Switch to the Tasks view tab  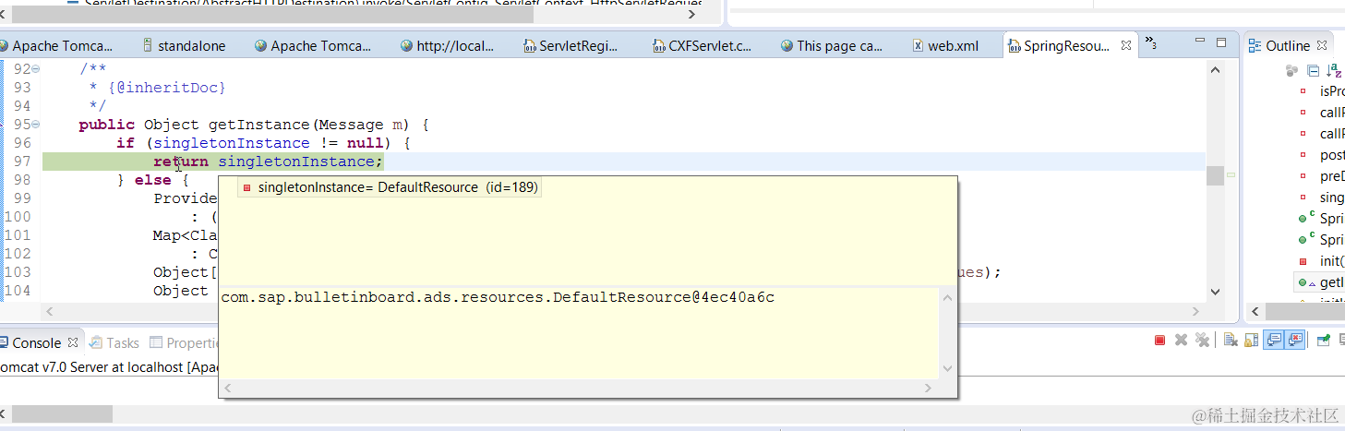[x=113, y=342]
